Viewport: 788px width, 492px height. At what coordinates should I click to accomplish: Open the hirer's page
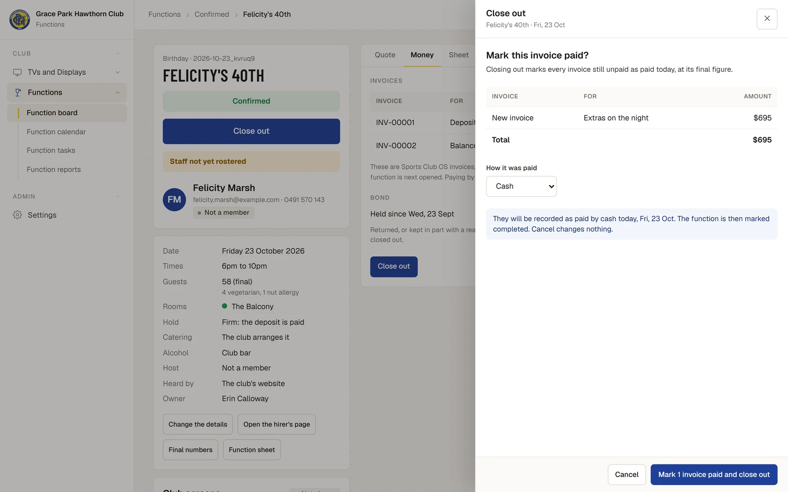tap(276, 425)
